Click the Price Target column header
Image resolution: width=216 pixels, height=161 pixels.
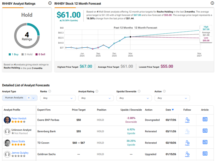(x=78, y=110)
